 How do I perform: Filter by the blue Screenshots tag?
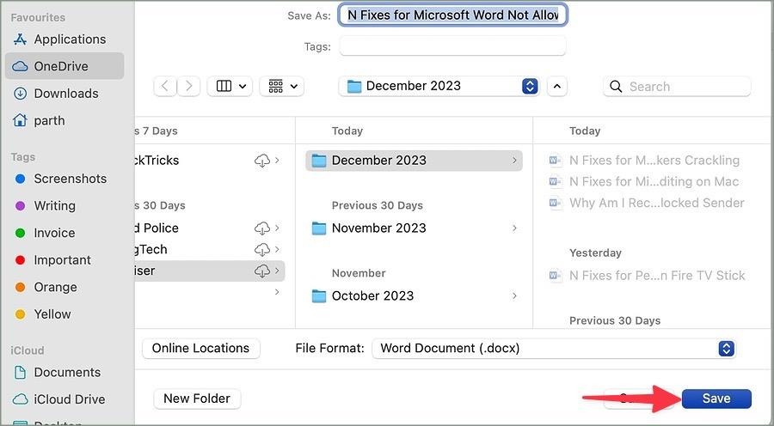[x=59, y=179]
